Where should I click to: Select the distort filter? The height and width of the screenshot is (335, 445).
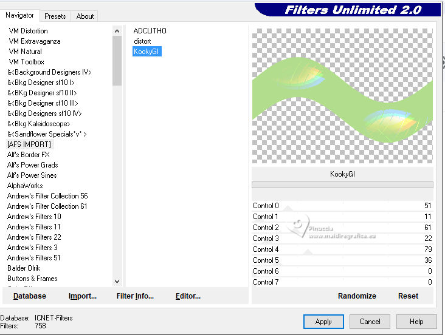tap(142, 41)
